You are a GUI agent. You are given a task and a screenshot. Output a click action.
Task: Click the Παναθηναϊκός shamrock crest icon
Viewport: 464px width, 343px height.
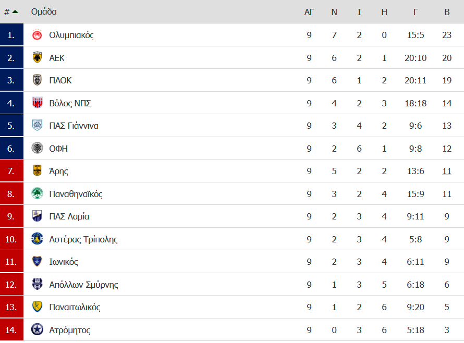(x=37, y=193)
